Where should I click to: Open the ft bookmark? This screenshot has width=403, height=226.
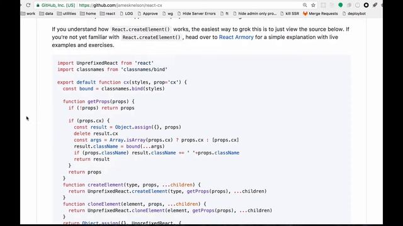pos(225,14)
